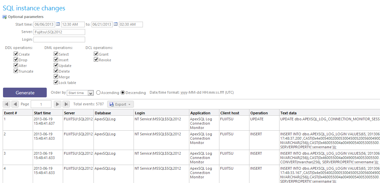
Task: Click event number 3 cell
Action: pyautogui.click(x=18, y=158)
